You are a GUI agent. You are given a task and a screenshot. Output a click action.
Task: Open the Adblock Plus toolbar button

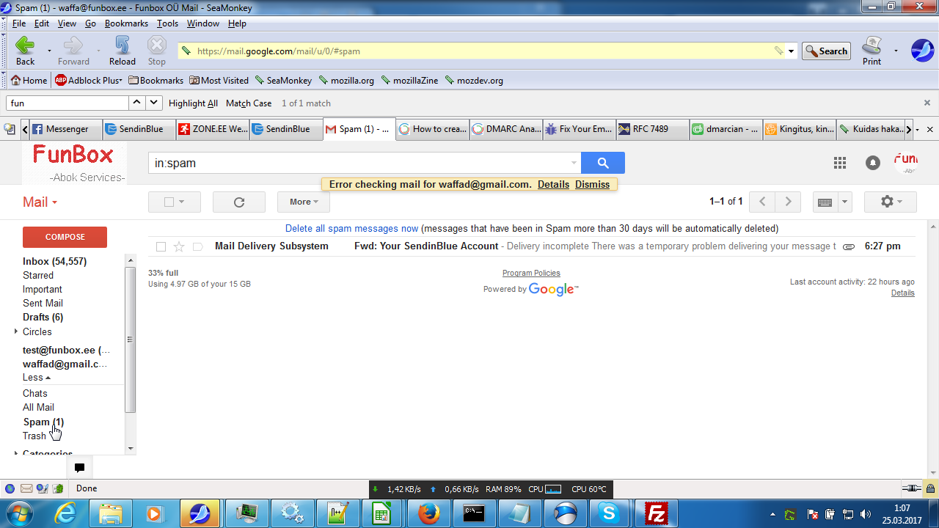point(88,81)
